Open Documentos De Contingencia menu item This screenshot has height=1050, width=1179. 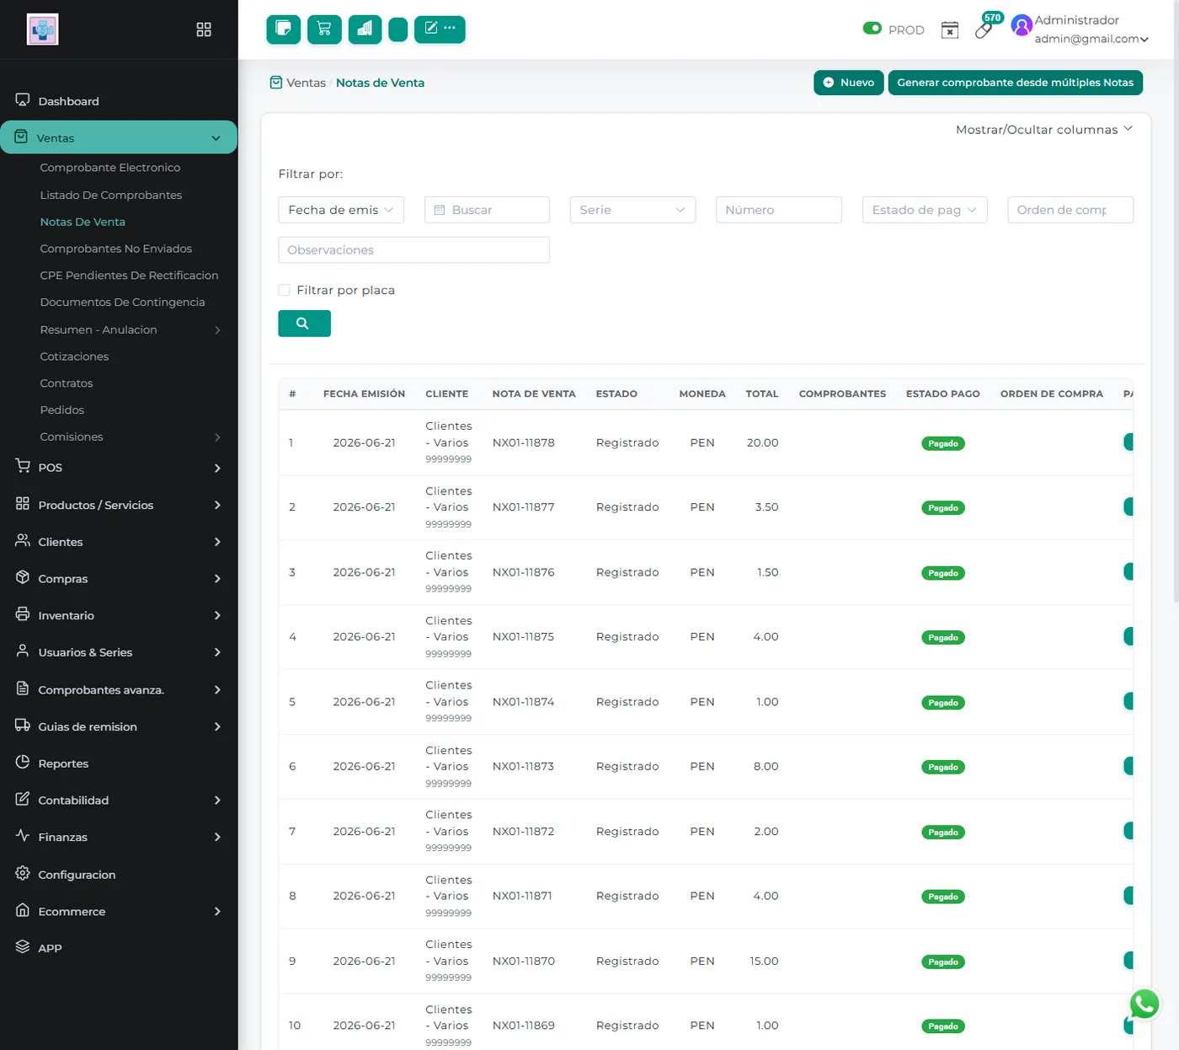122,303
